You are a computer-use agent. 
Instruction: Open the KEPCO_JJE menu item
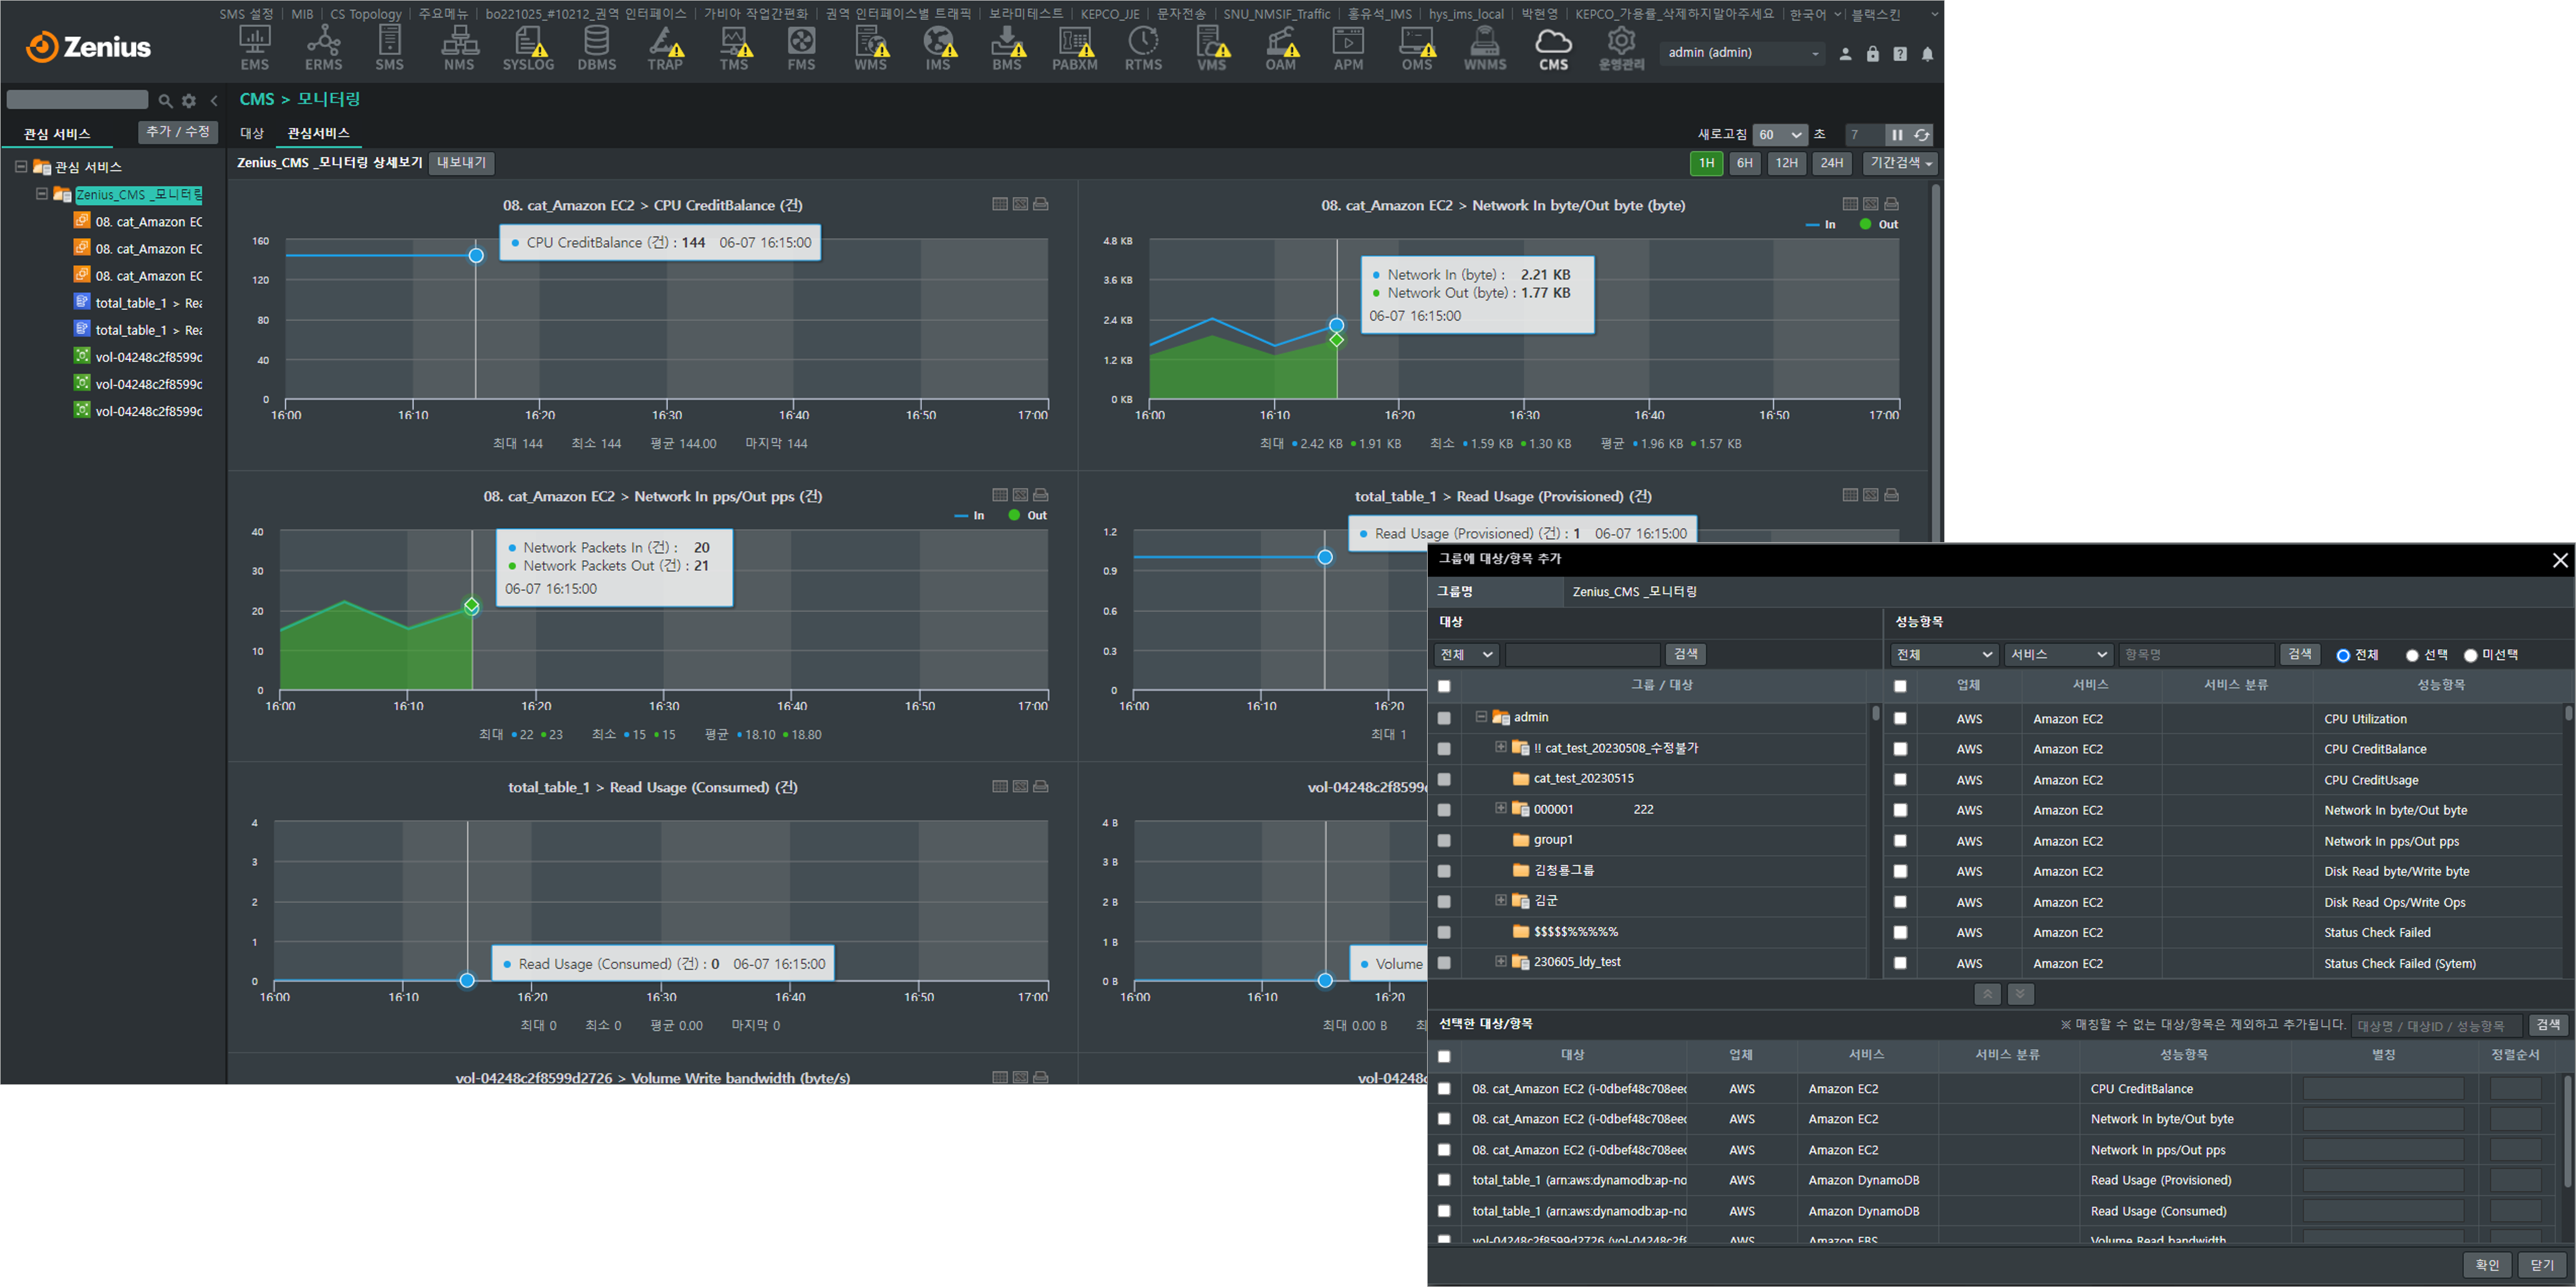[x=1110, y=14]
